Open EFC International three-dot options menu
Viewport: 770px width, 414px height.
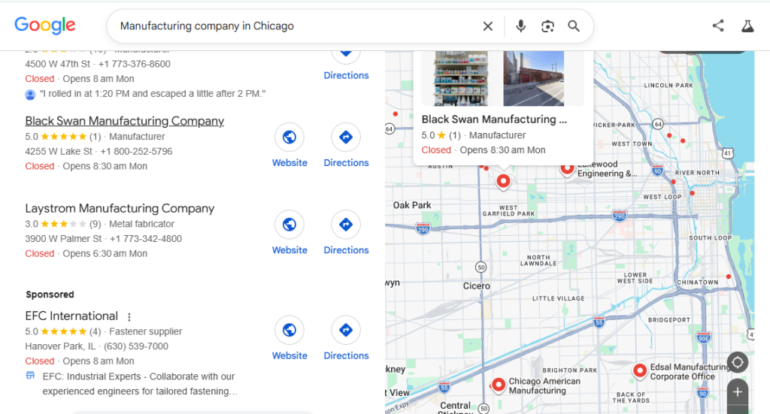[x=129, y=317]
